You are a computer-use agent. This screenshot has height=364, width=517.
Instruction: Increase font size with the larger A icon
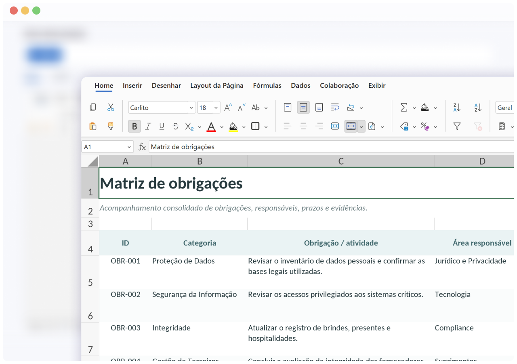[228, 108]
